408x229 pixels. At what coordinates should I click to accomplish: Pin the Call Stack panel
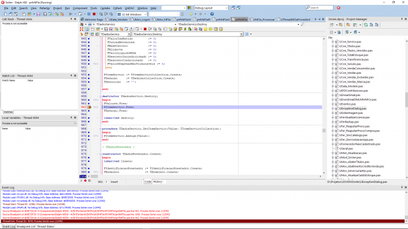71,19
